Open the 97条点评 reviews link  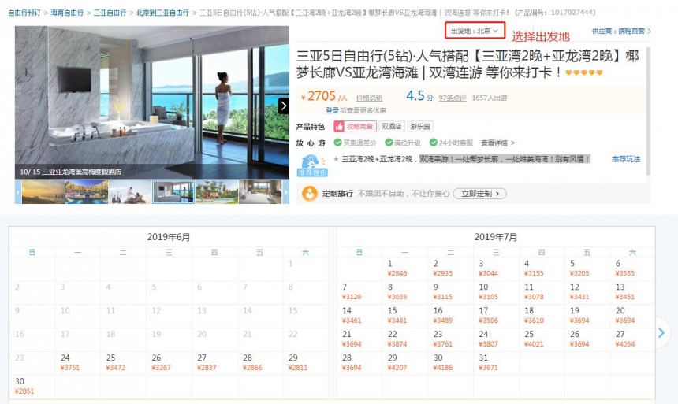point(453,98)
